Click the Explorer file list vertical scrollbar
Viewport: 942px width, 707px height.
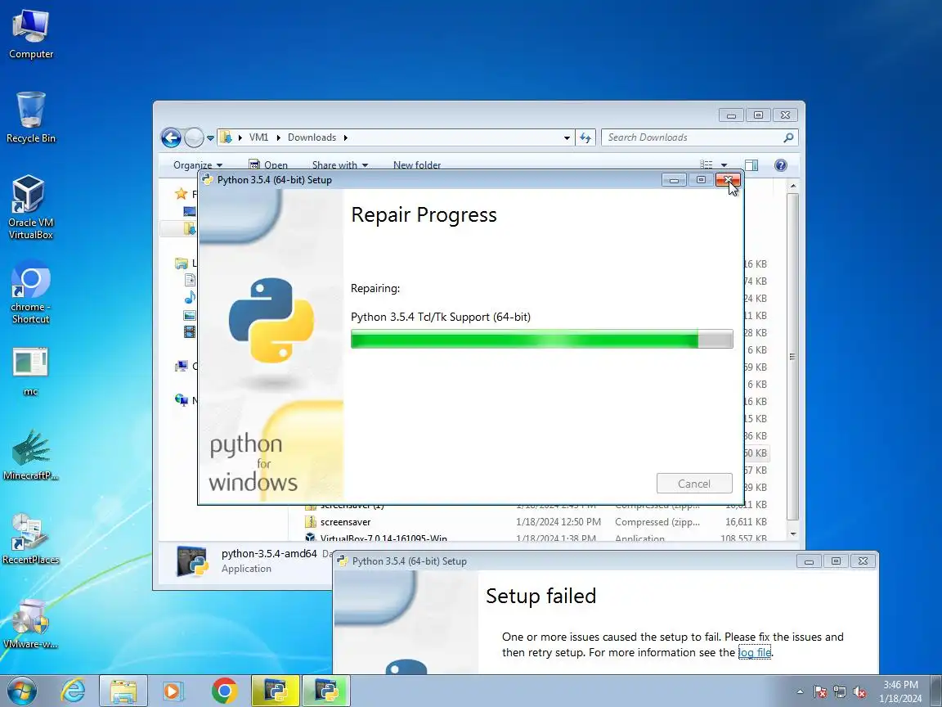(x=793, y=356)
